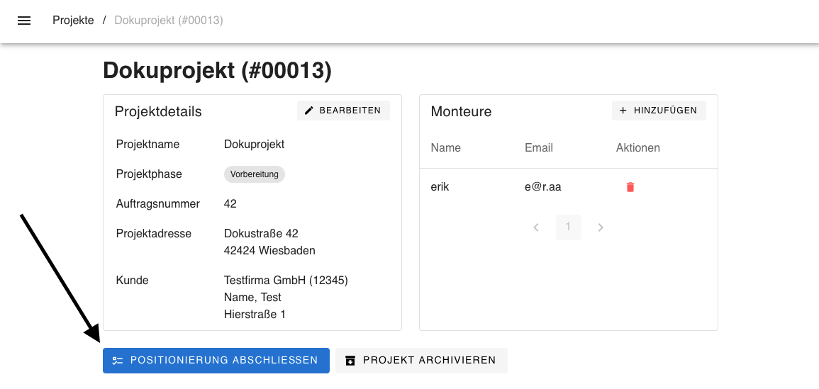
Task: Click the email address e@r.aa
Action: click(542, 187)
